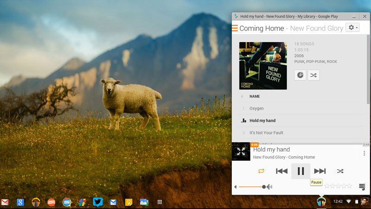Open Google Search from the shelf
Screen dimensions: 371x209
pos(20,202)
